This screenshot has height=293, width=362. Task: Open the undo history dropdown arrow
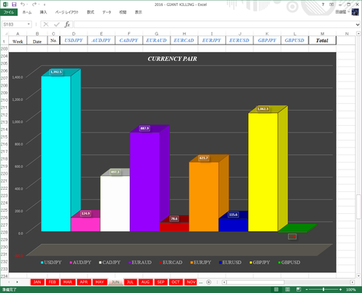pyautogui.click(x=27, y=5)
